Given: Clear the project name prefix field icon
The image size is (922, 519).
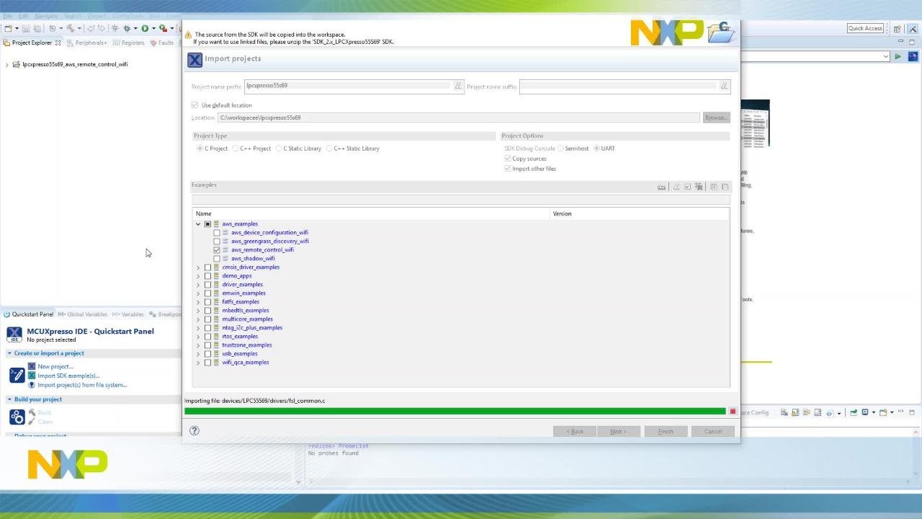Looking at the screenshot, I should [457, 86].
